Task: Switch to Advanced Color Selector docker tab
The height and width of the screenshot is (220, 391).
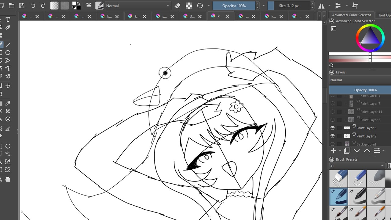Action: [x=352, y=15]
